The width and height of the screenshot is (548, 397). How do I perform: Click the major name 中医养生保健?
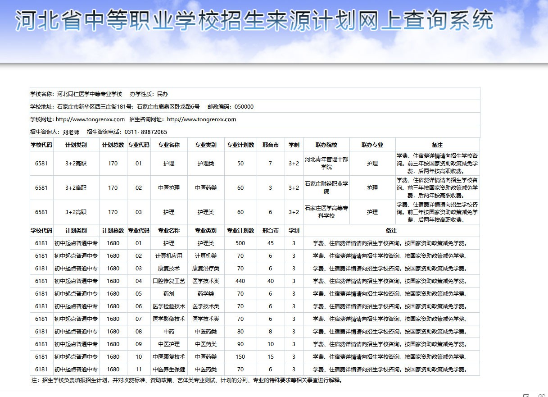(169, 370)
